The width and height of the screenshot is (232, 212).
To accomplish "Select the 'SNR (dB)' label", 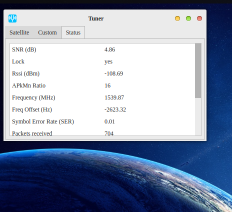I will pos(24,49).
